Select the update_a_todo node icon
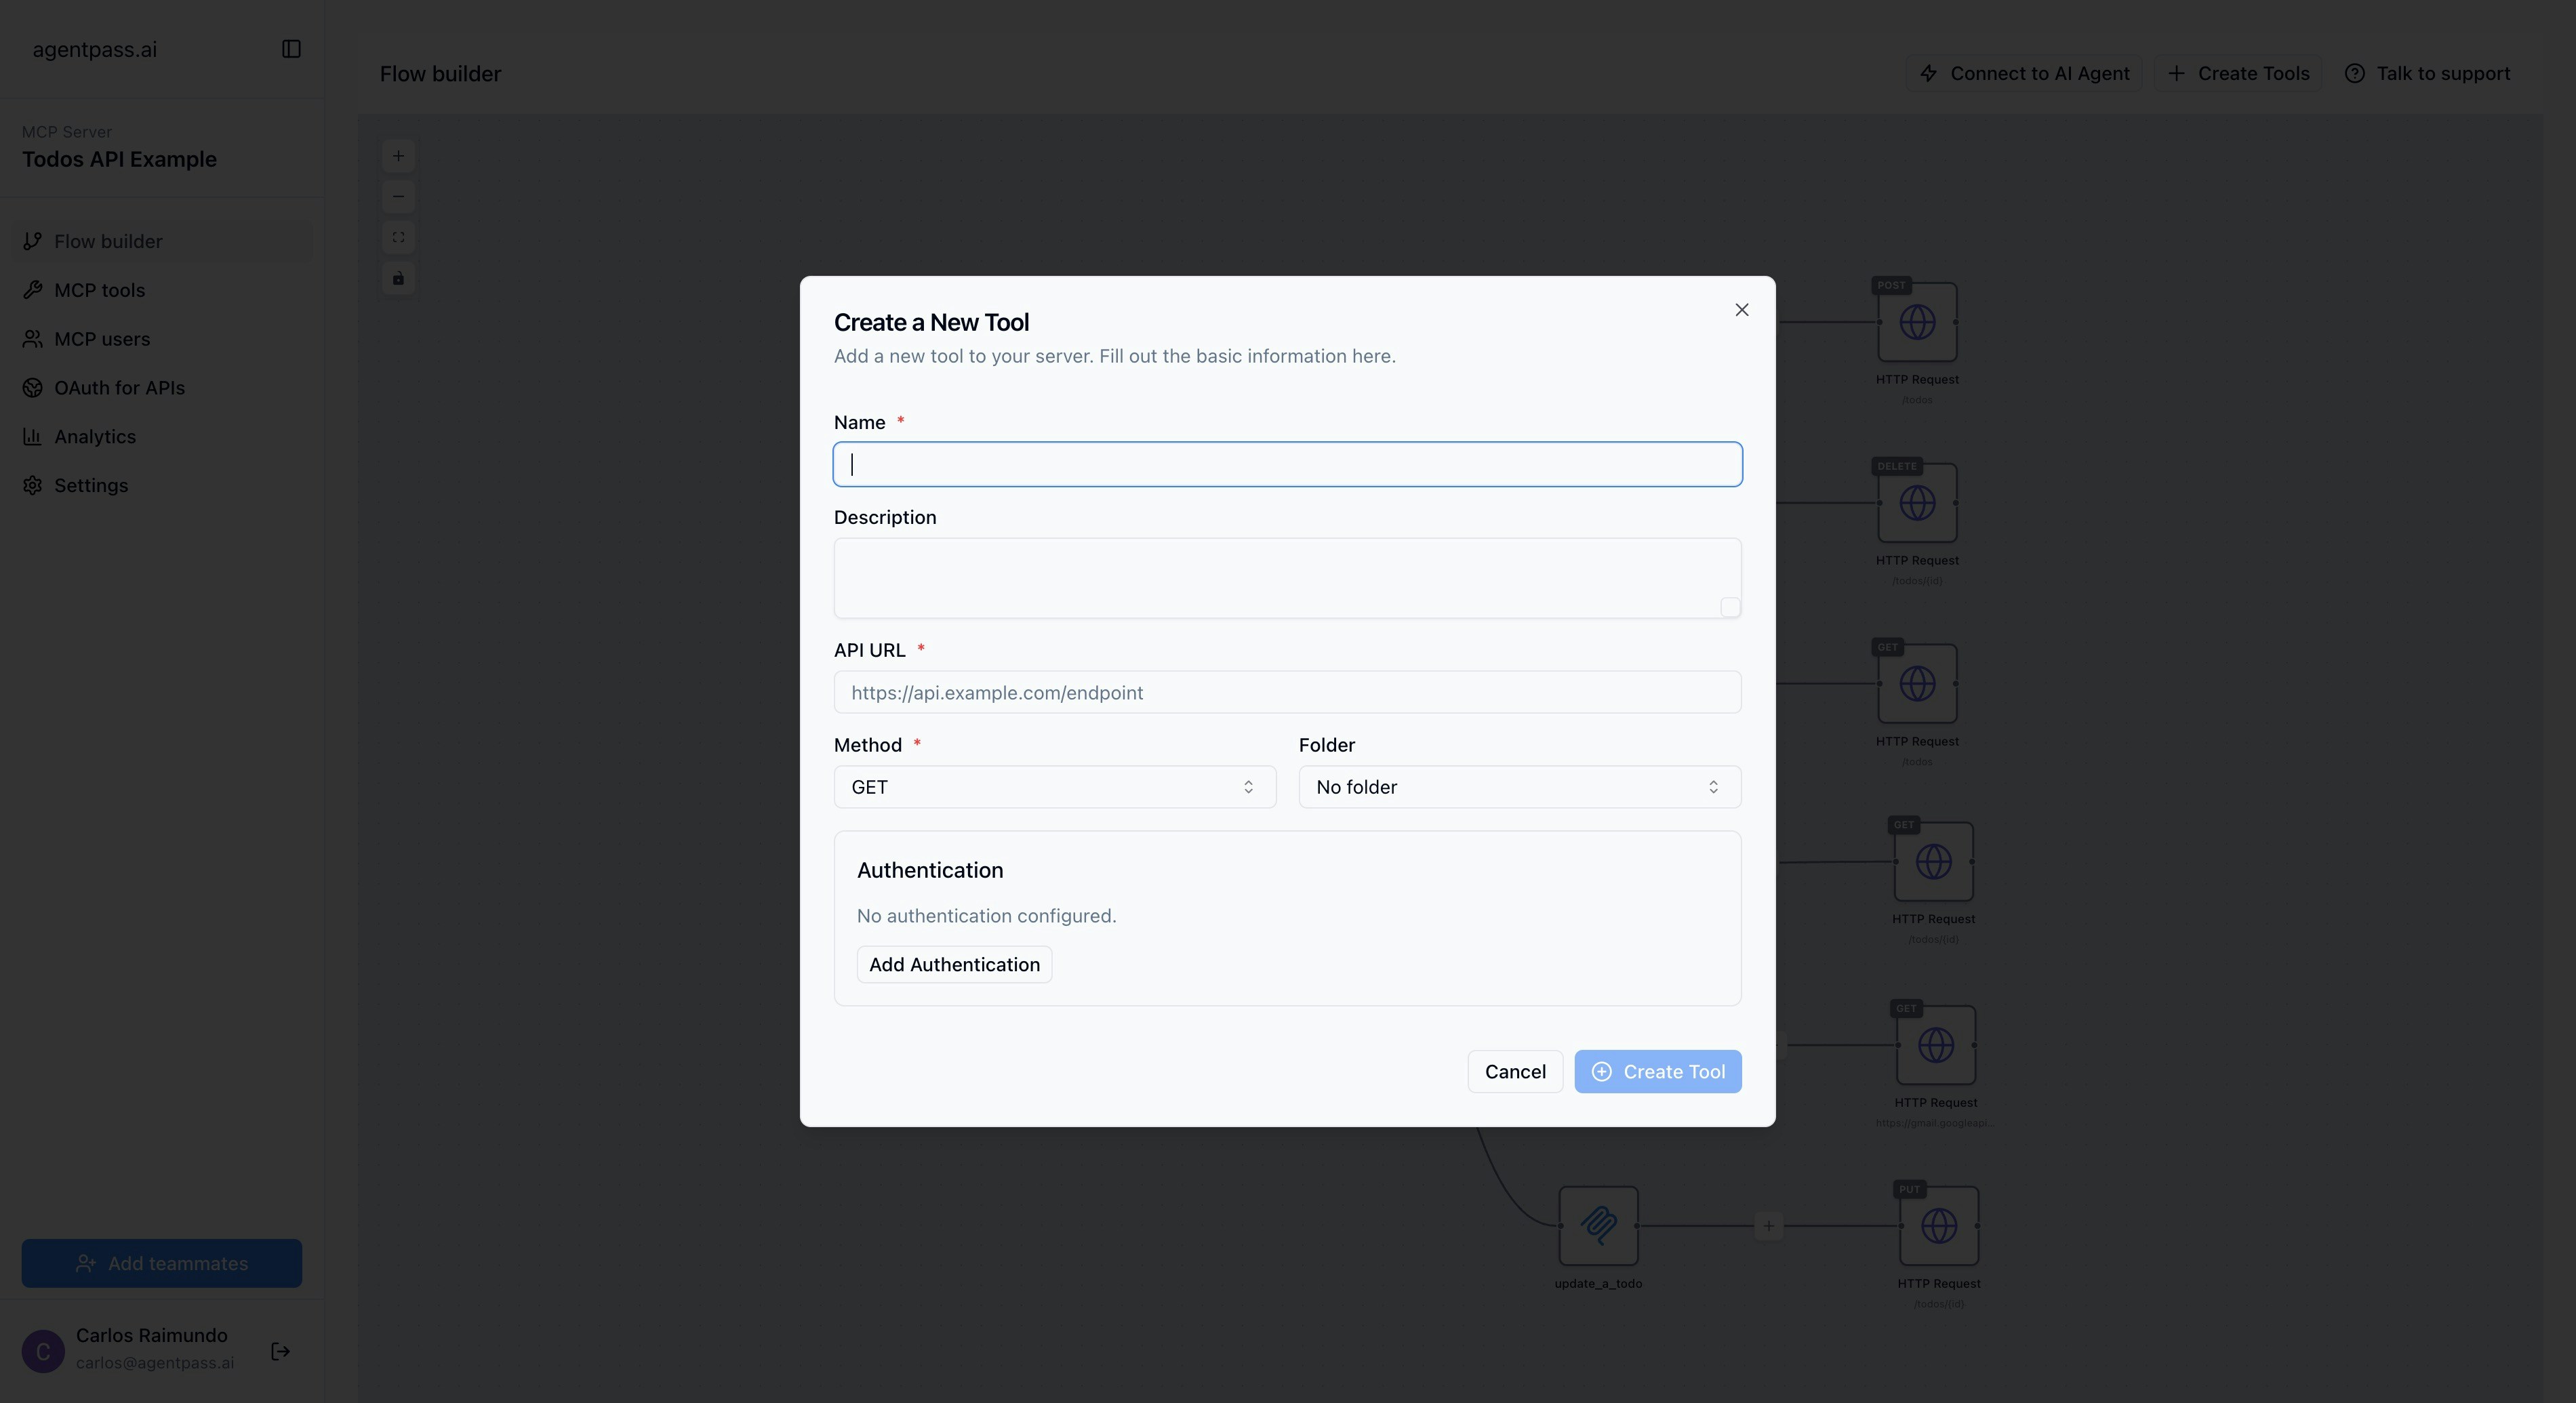This screenshot has height=1403, width=2576. pyautogui.click(x=1598, y=1225)
